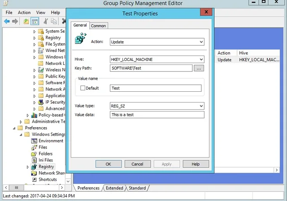Click the Administrative Templates folder icon
Image resolution: width=287 pixels, height=201 pixels.
pyautogui.click(x=27, y=121)
